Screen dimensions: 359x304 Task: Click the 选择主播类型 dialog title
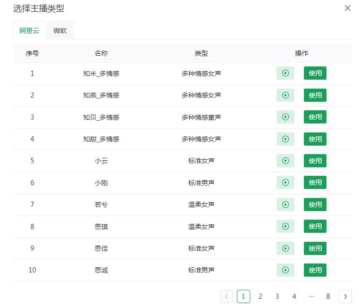(x=39, y=8)
